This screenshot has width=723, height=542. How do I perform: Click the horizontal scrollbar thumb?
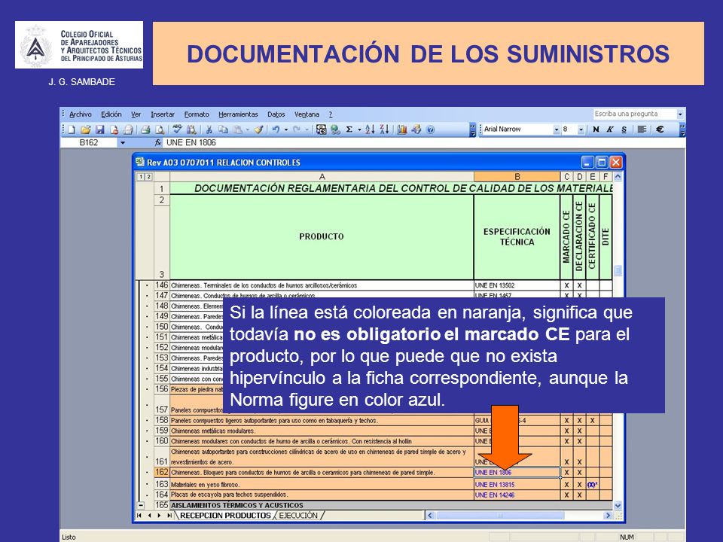(500, 515)
